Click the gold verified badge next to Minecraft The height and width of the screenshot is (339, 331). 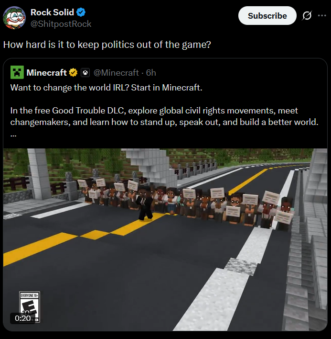tap(73, 72)
